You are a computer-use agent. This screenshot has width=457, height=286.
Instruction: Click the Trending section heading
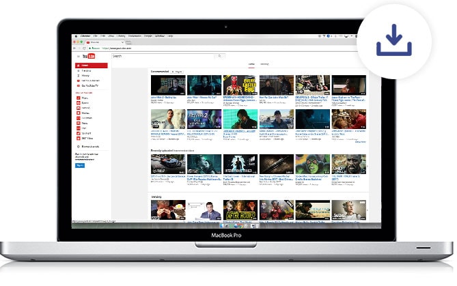click(x=156, y=197)
